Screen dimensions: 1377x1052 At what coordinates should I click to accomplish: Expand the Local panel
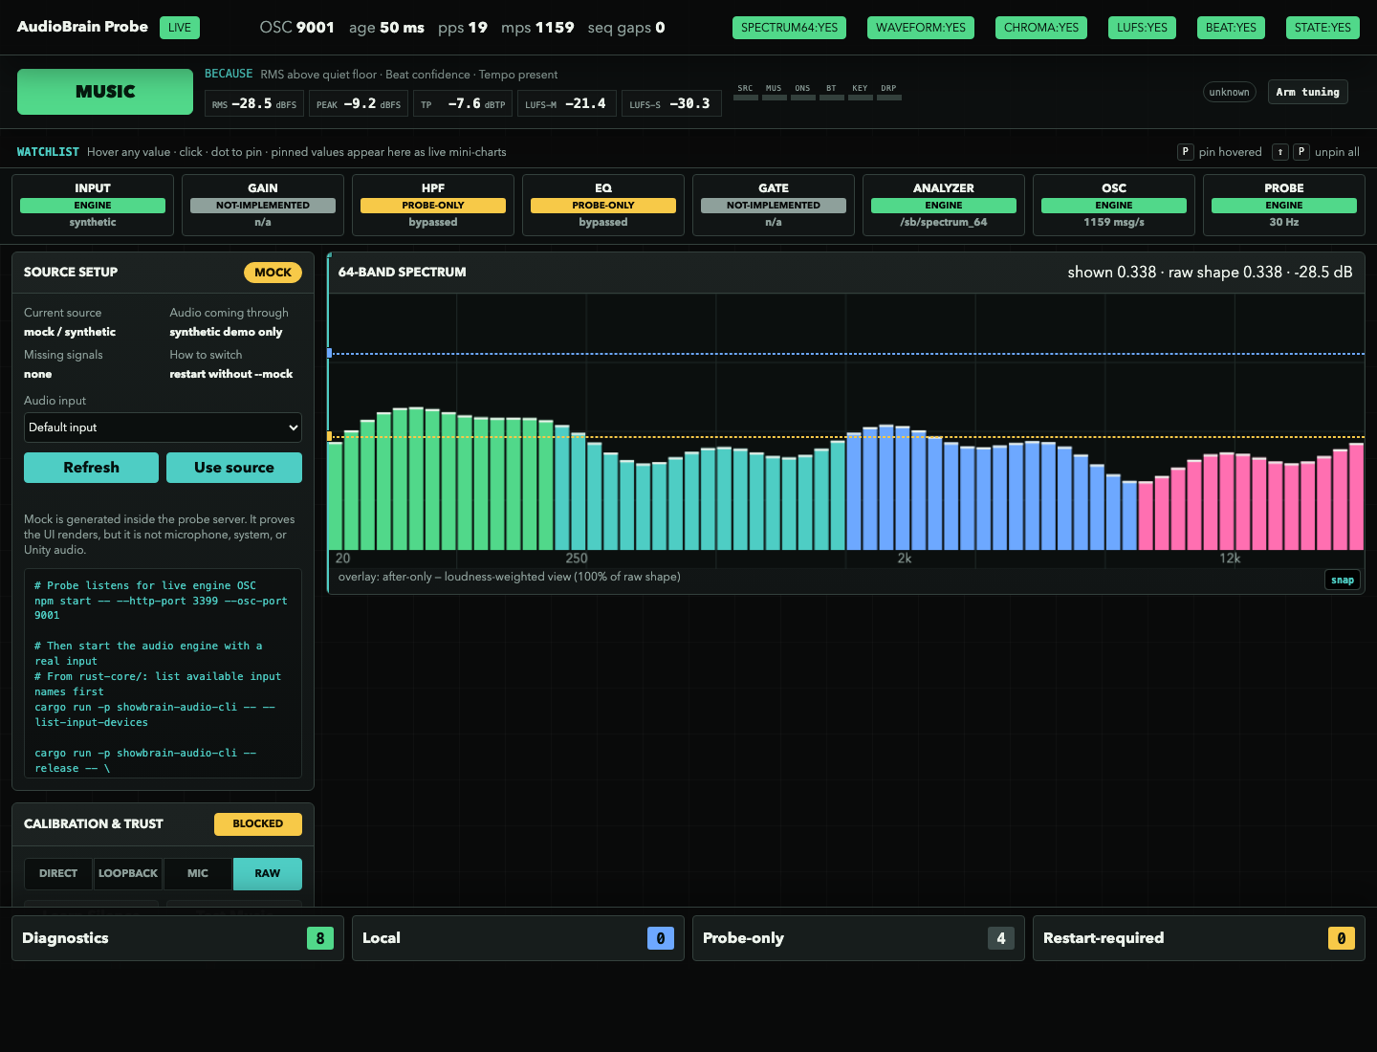[518, 938]
